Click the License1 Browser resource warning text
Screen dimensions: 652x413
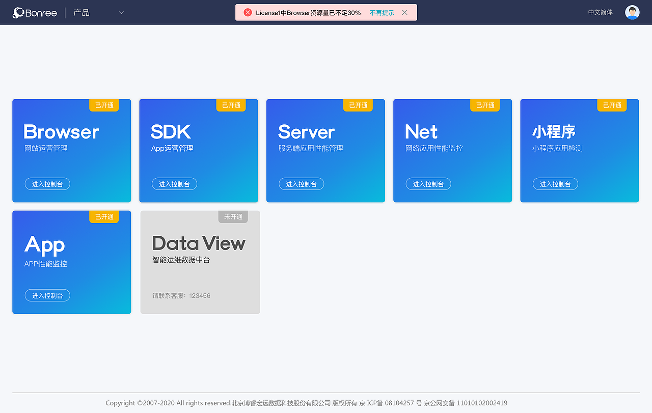coord(308,13)
